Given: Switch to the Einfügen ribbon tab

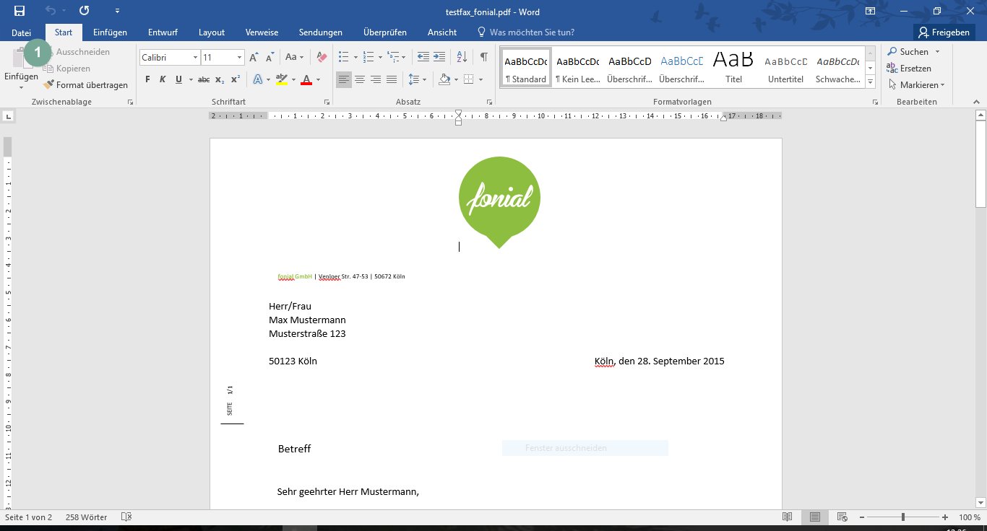Looking at the screenshot, I should point(110,32).
